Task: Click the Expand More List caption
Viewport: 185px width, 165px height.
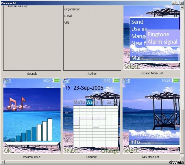Action: 151,73
